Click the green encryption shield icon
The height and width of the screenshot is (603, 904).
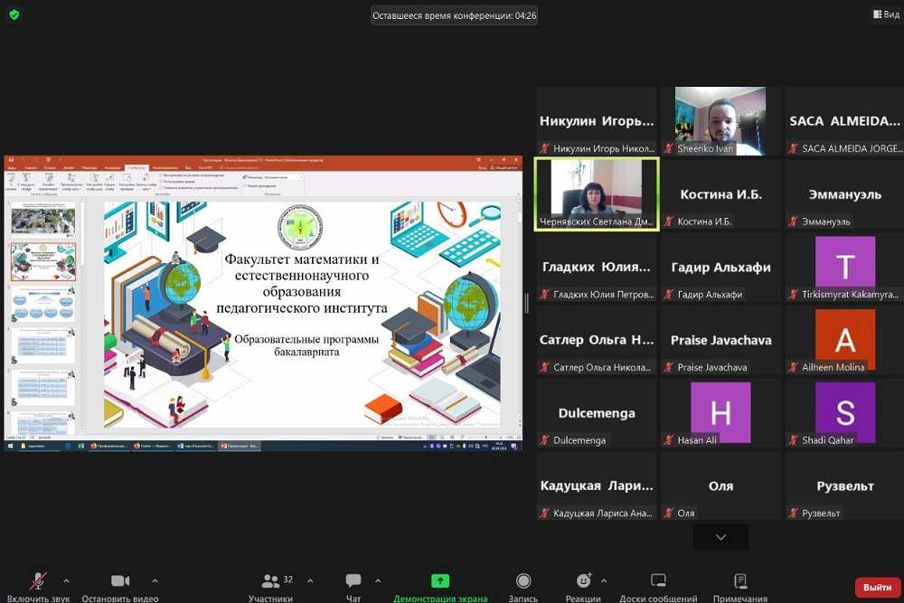pyautogui.click(x=14, y=14)
